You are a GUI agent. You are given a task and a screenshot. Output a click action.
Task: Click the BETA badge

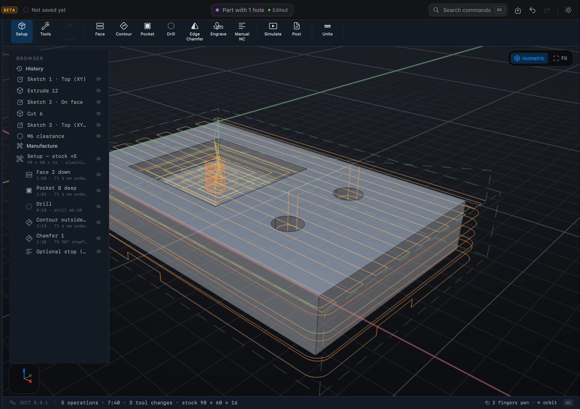click(x=9, y=10)
